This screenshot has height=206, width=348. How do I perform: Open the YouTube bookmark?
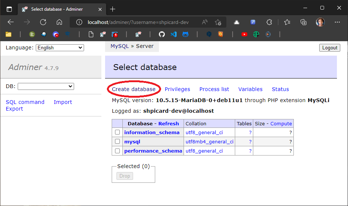pyautogui.click(x=244, y=34)
